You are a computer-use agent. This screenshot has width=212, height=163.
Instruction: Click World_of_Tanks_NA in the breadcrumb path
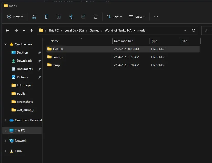[118, 30]
